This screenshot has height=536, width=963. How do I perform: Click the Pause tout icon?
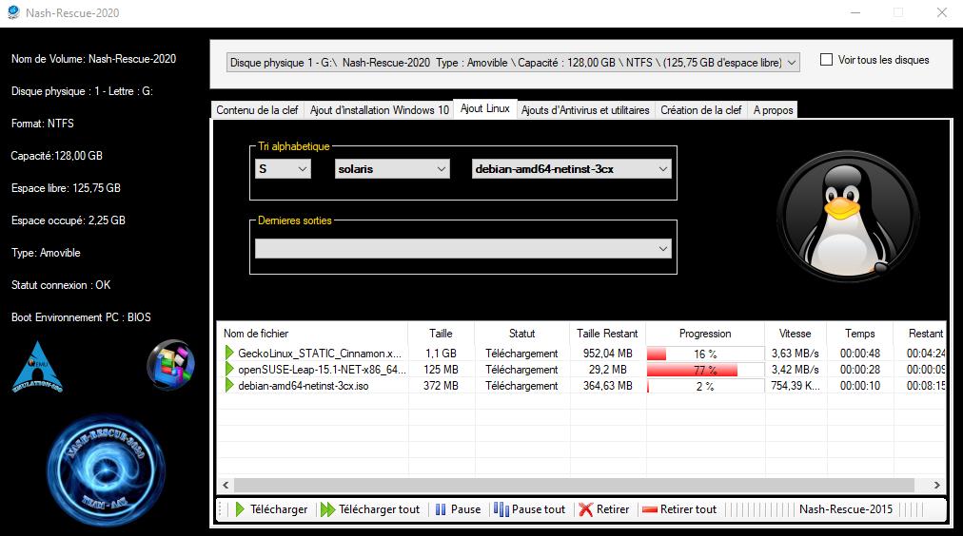coord(501,509)
